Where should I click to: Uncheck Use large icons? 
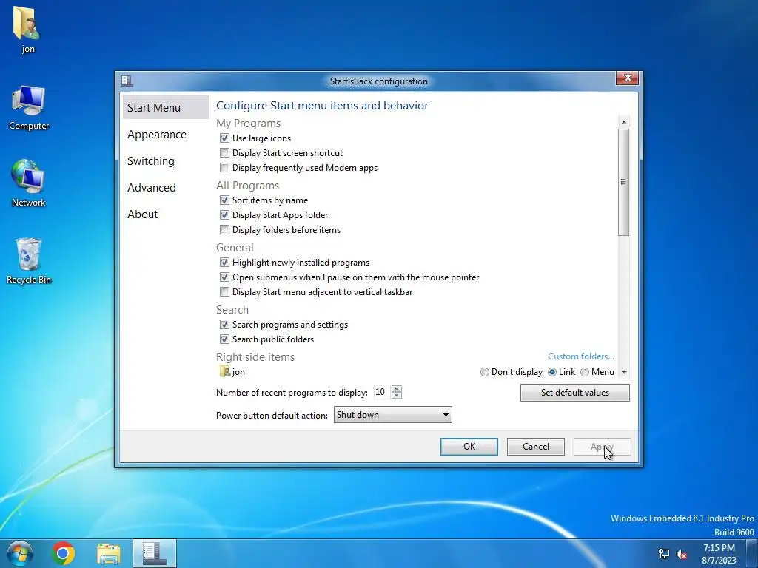point(224,138)
